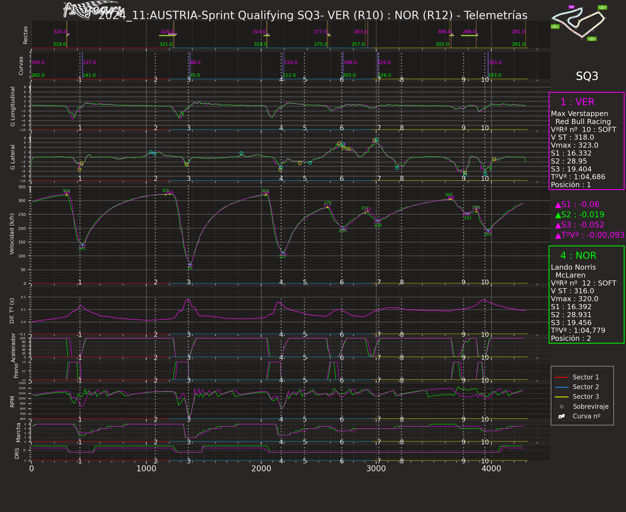The width and height of the screenshot is (626, 512).
Task: Click the 324.0 speed label in Rectas row
Action: point(60,32)
